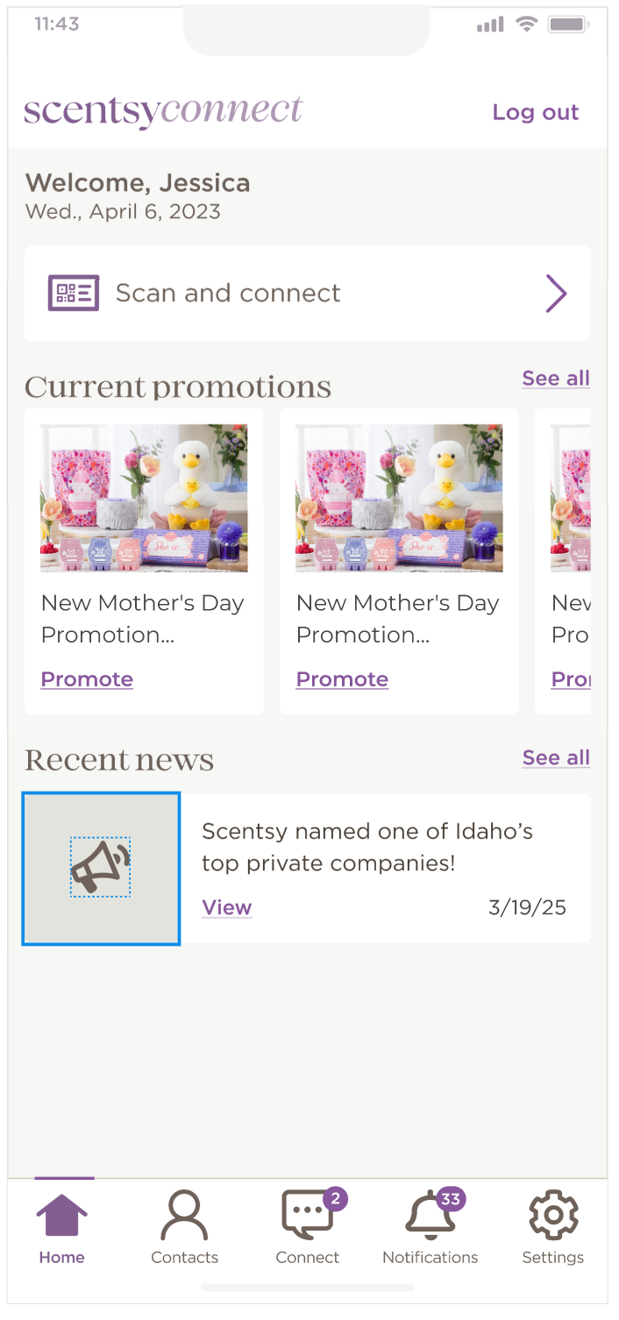Open the Notifications bell icon
619x1320 pixels.
[x=430, y=1216]
